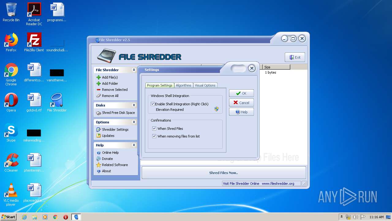Open the www.fileshredder.org link
The height and width of the screenshot is (221, 392).
(278, 184)
